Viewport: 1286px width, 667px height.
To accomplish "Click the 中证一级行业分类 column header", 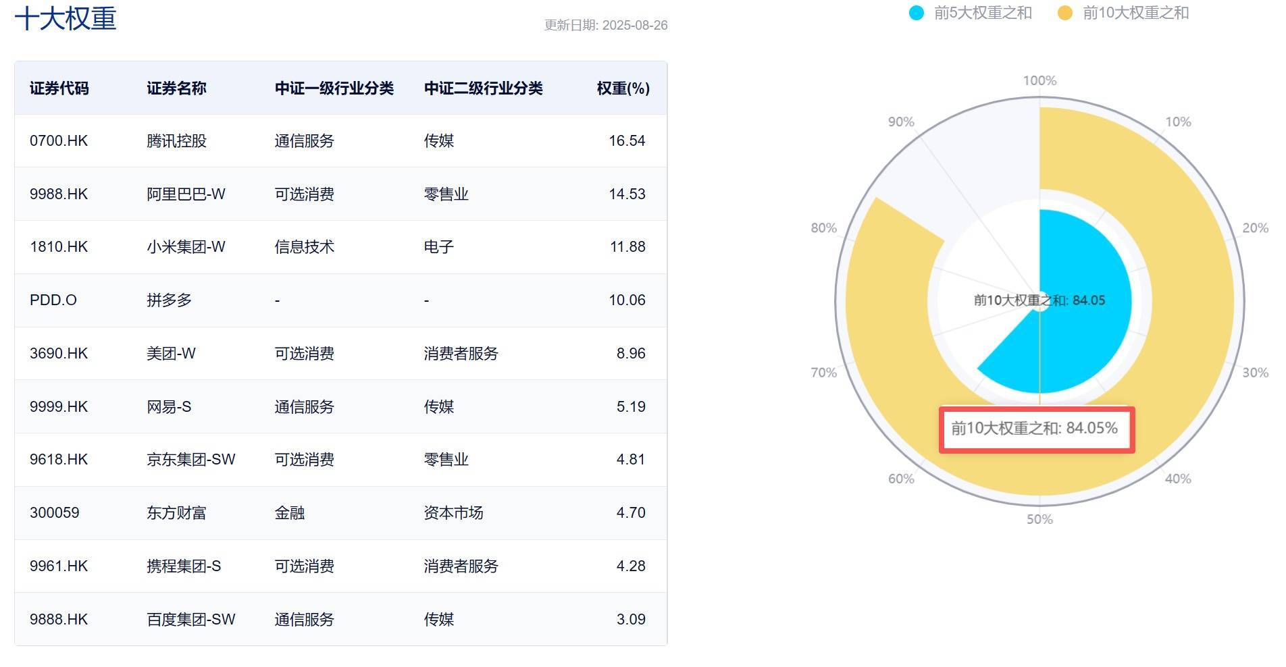I will coord(334,88).
